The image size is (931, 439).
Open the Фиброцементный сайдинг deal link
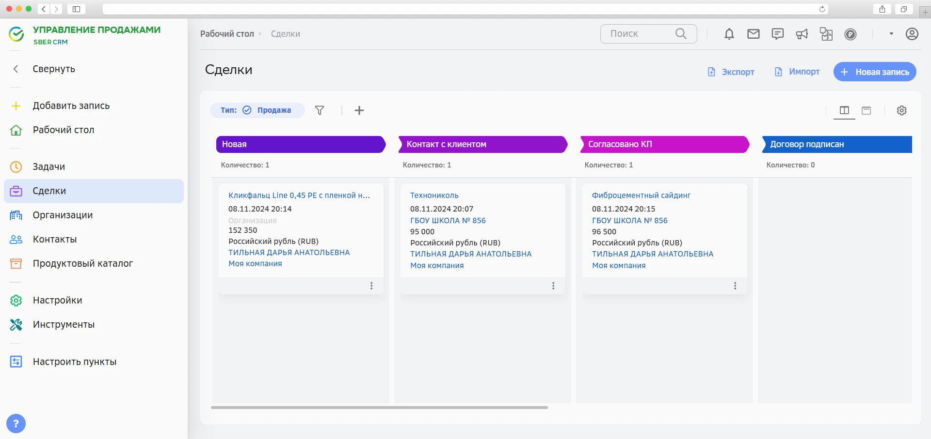tap(641, 195)
